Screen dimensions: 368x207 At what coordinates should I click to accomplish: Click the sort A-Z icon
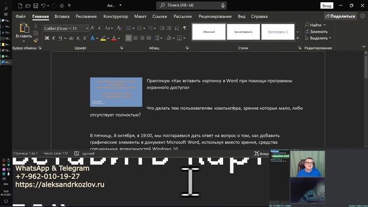(x=177, y=28)
